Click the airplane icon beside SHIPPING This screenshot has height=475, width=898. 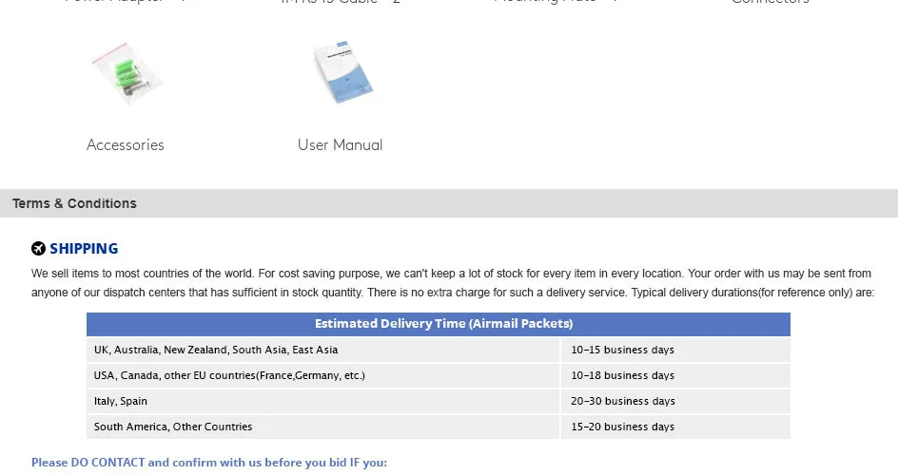click(x=38, y=249)
